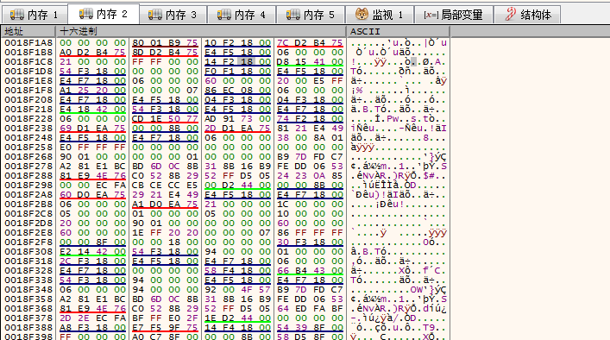
Task: Select address row 0018F1D8
Action: coord(28,71)
